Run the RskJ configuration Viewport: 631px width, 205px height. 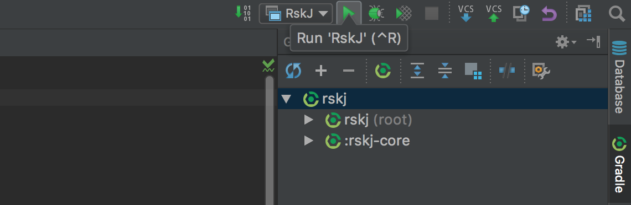click(349, 13)
